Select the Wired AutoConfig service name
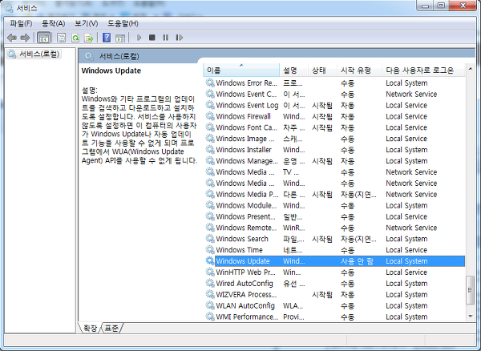The width and height of the screenshot is (481, 351). click(x=245, y=283)
